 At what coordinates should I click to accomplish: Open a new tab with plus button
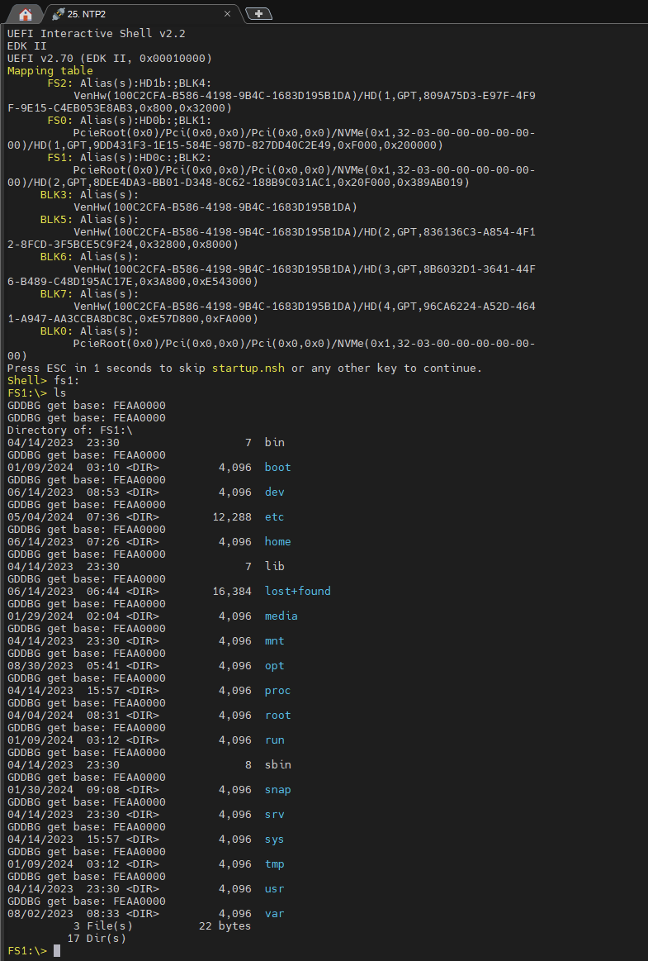coord(258,13)
